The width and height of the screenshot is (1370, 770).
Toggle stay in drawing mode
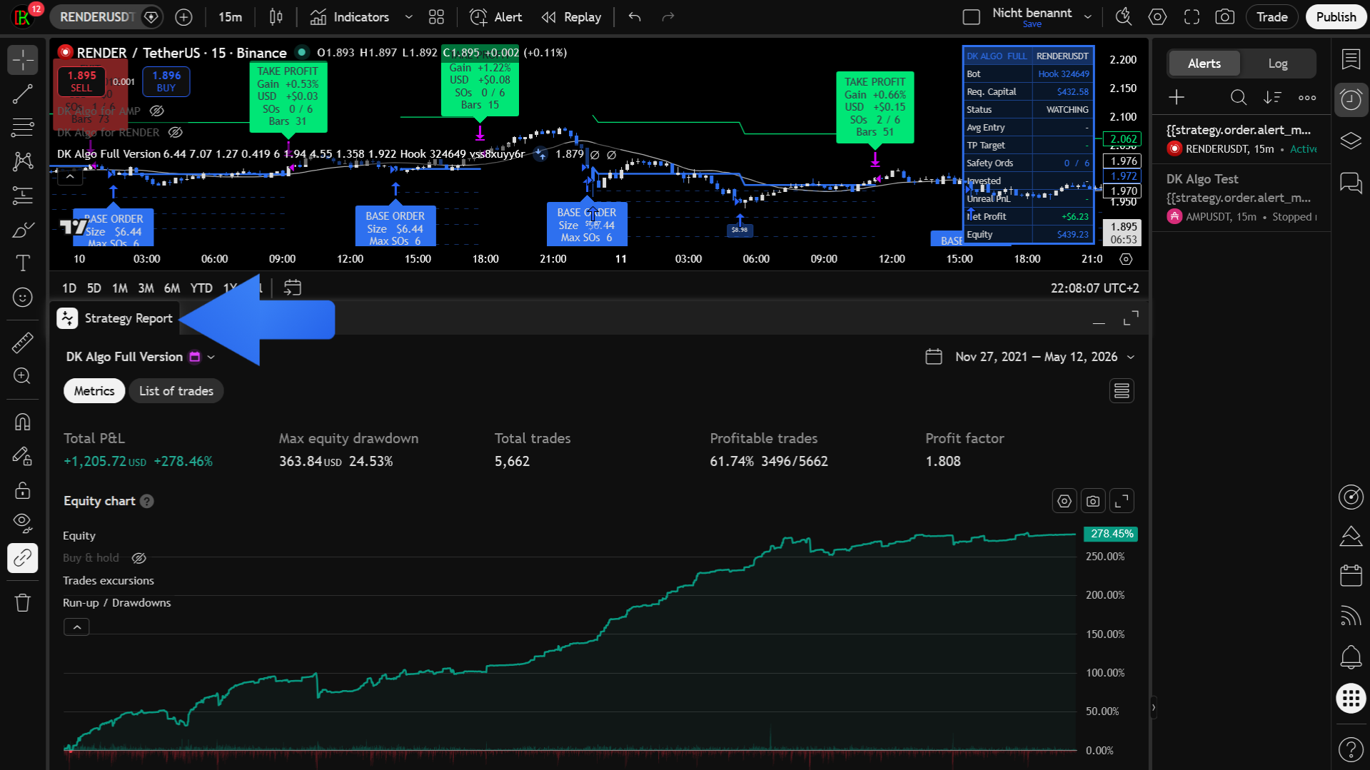pyautogui.click(x=22, y=456)
